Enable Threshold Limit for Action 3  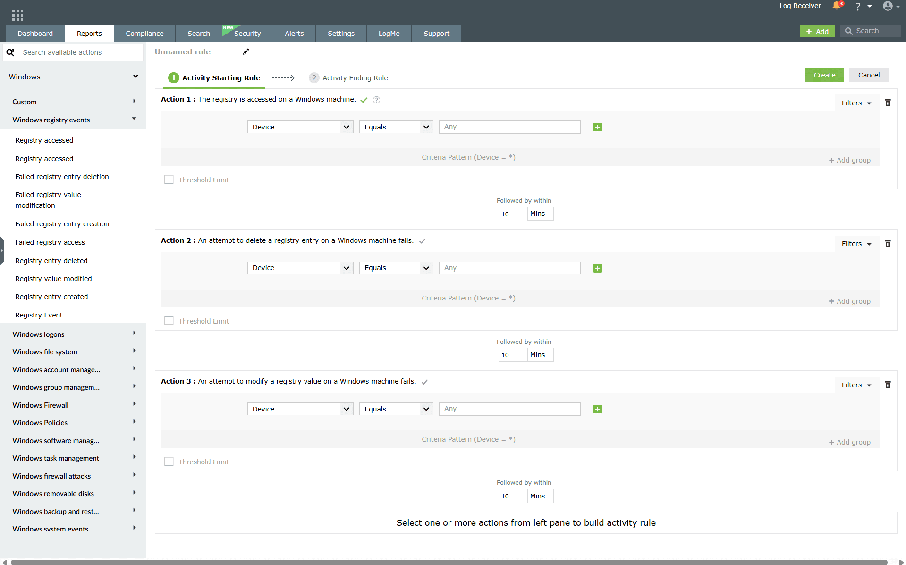[x=169, y=461]
